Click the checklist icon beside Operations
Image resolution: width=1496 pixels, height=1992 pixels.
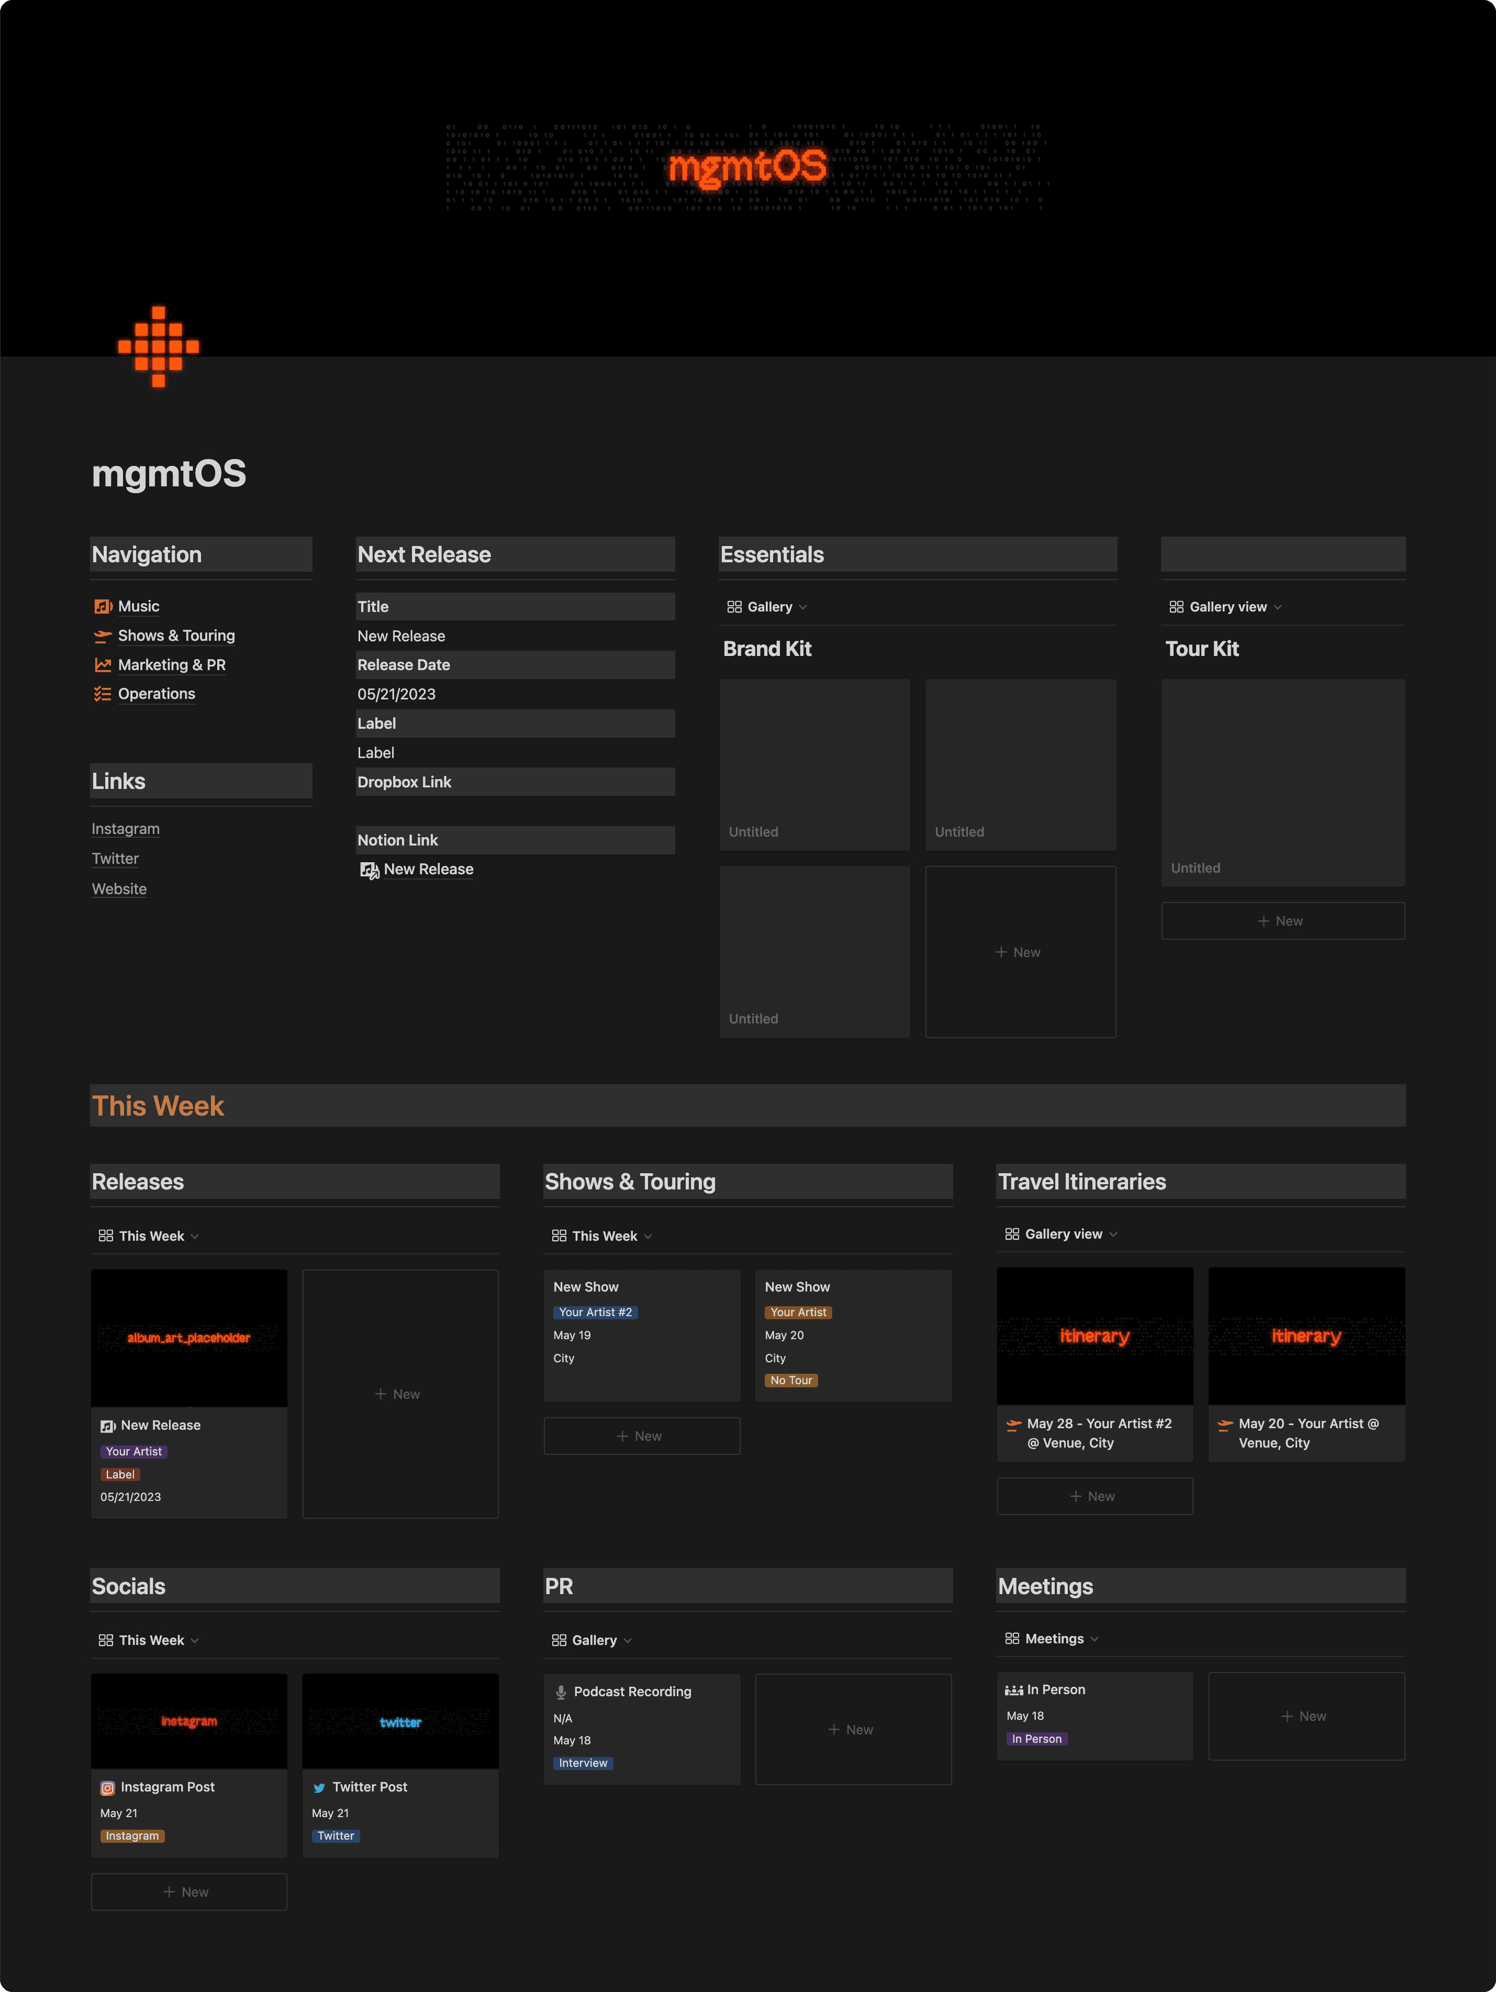103,694
